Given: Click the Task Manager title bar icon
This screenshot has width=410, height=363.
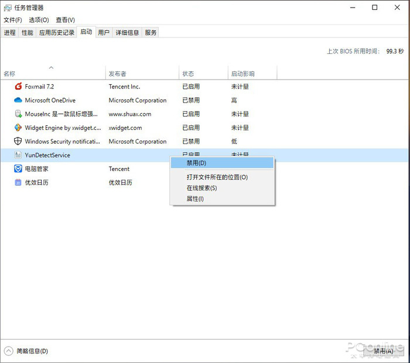Looking at the screenshot, I should click(x=8, y=8).
